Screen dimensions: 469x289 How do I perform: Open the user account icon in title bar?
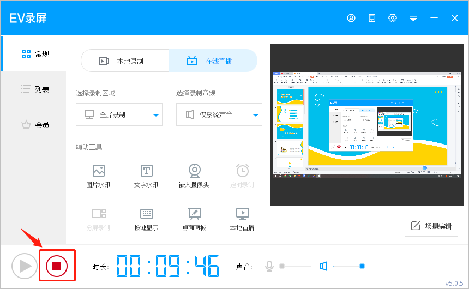[x=351, y=18]
